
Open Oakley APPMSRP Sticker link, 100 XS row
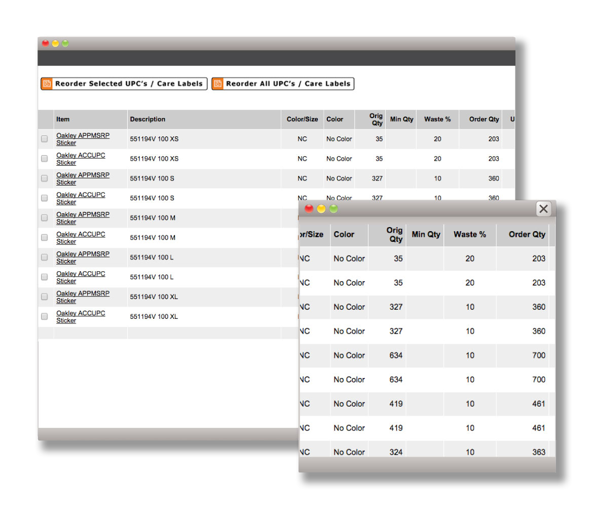point(83,139)
